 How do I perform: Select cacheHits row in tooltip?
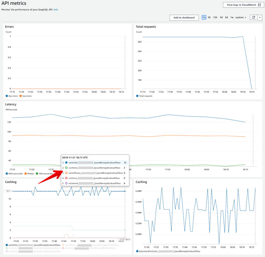pyautogui.click(x=95, y=163)
